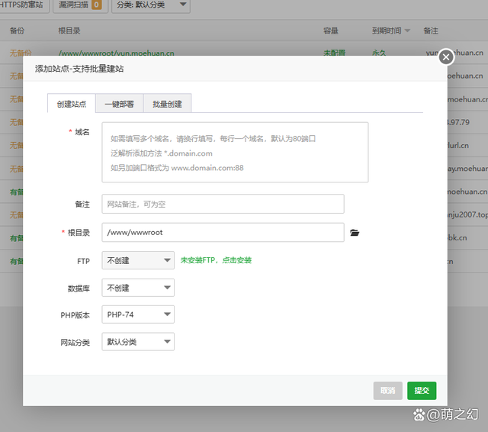The height and width of the screenshot is (432, 488).
Task: Click the HTTPS防窜站 button
Action: point(24,5)
